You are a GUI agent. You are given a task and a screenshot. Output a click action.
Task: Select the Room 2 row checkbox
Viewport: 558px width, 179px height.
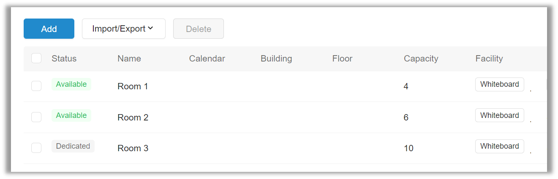pos(36,117)
